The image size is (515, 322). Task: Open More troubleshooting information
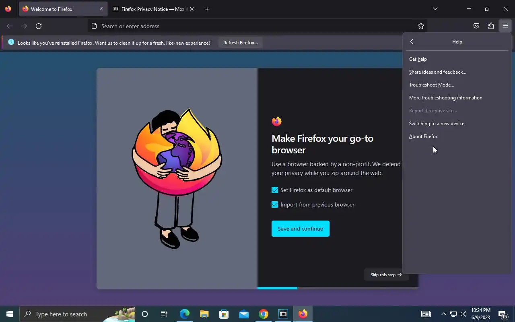[457, 98]
